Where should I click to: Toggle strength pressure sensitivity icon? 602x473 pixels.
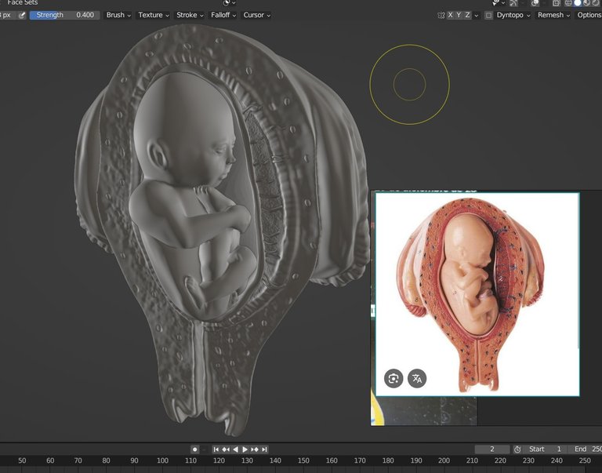[22, 15]
